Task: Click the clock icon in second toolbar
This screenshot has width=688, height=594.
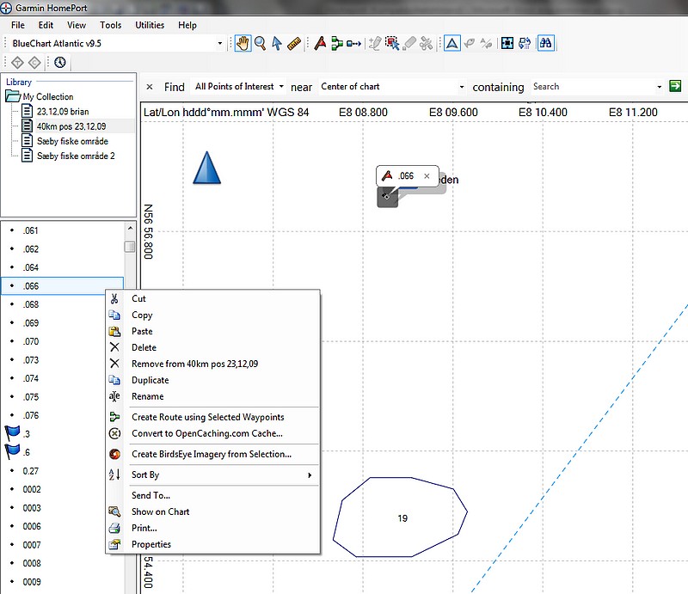Action: (60, 62)
